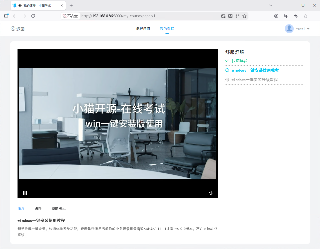Image resolution: width=320 pixels, height=249 pixels.
Task: Click the icon beside windows一键安装升级教程
Action: pos(227,80)
